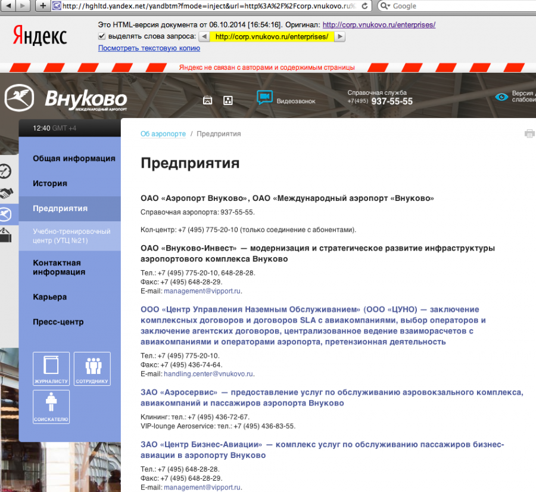Click the 'Сотруднику' people icon tile
Screen dimensions: 536x492
(92, 369)
